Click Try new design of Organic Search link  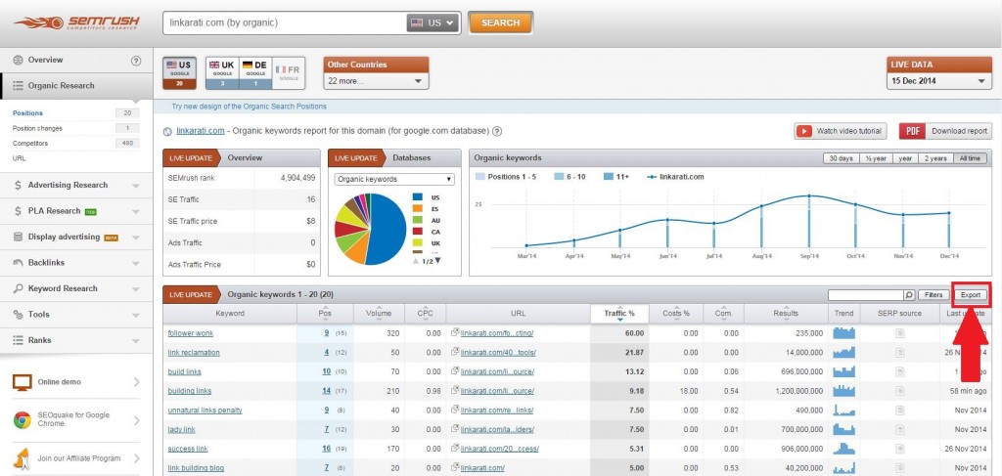click(x=250, y=107)
